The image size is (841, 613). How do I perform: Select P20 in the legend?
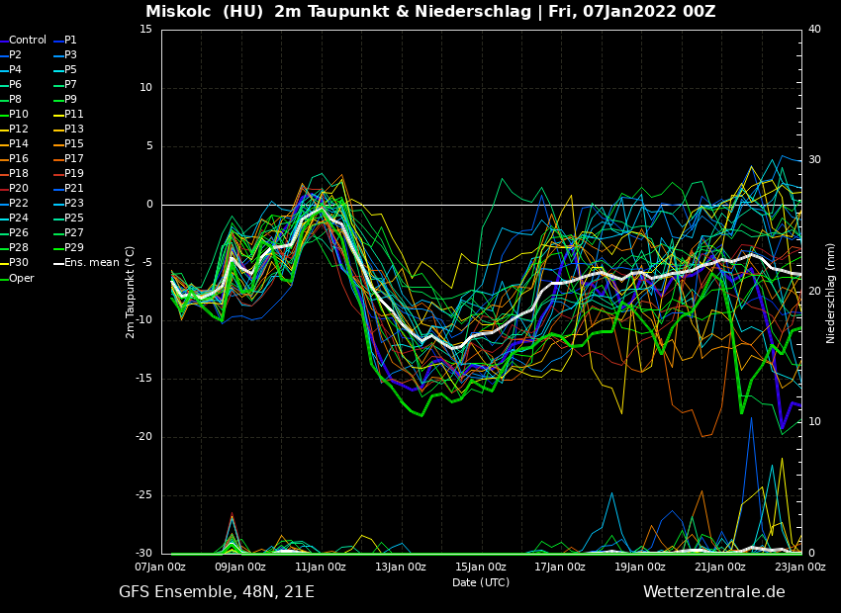click(19, 189)
